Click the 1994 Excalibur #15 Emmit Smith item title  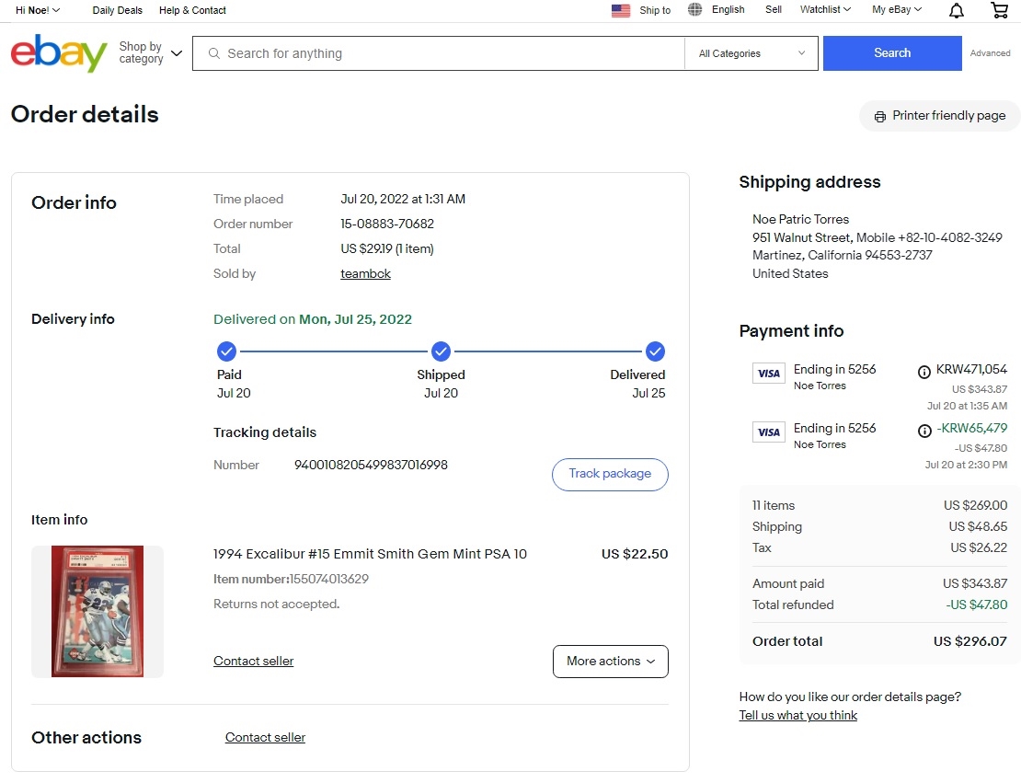[x=370, y=554]
